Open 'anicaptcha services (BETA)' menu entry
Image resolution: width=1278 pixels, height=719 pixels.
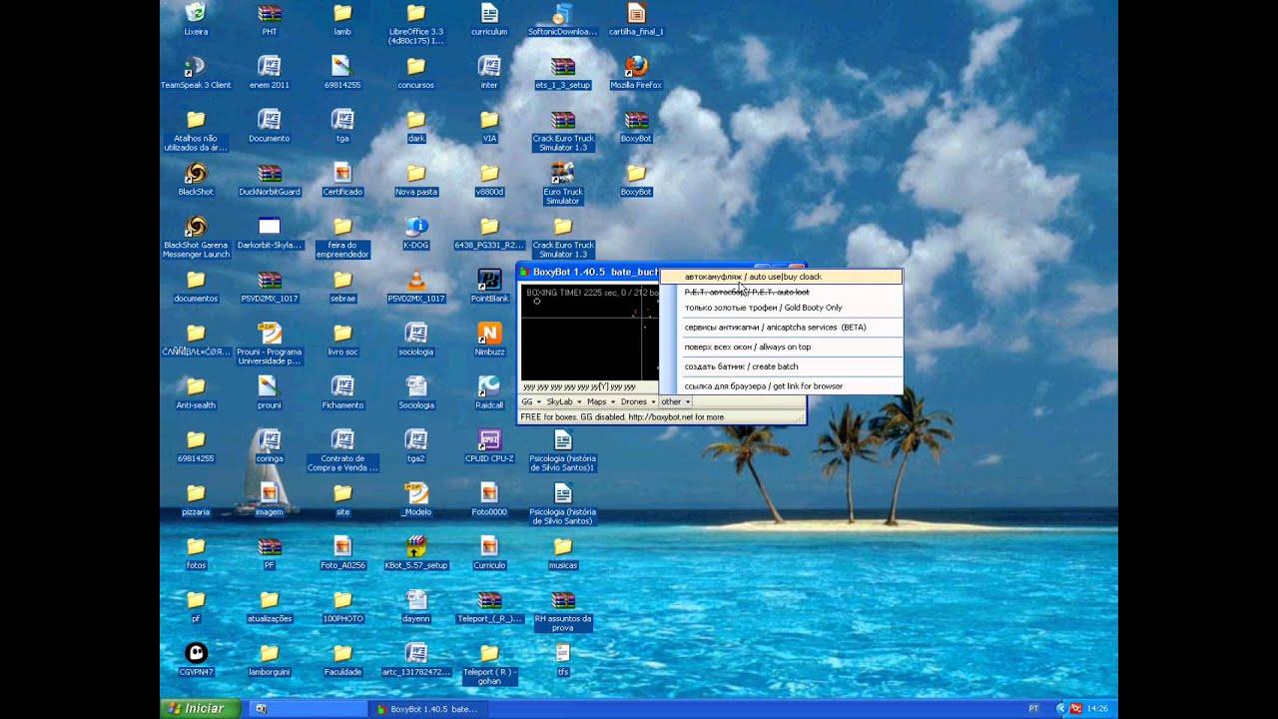click(x=781, y=328)
